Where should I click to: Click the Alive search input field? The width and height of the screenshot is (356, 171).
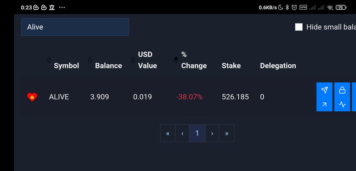75,27
